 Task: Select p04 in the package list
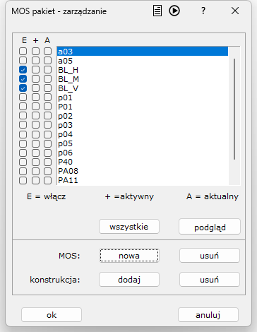(x=143, y=134)
